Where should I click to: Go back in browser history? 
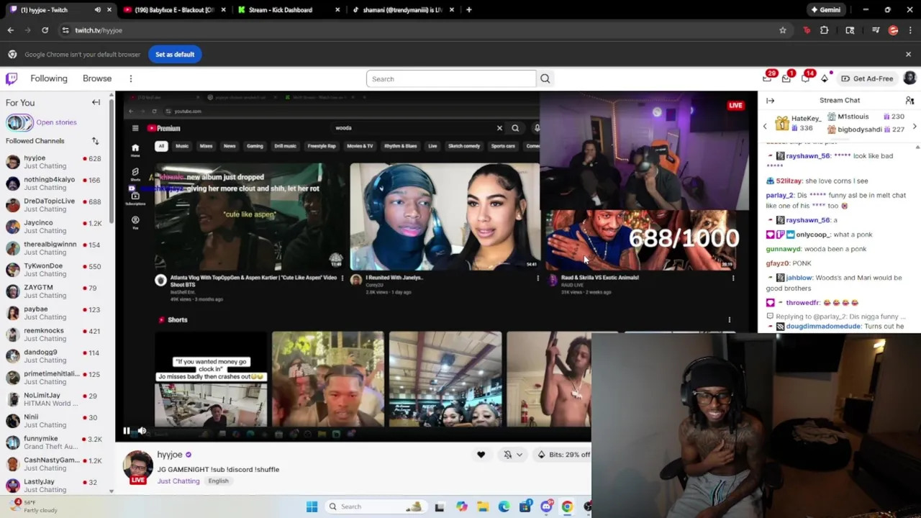[x=10, y=30]
